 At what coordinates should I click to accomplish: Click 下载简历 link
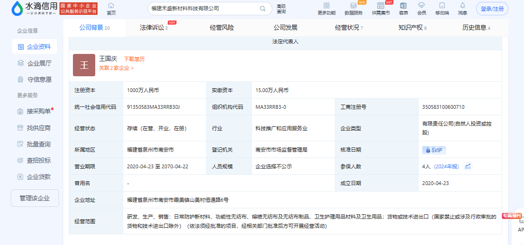coord(134,59)
